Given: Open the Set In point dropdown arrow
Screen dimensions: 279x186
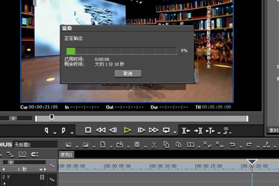Looking at the screenshot, I should tap(55, 133).
